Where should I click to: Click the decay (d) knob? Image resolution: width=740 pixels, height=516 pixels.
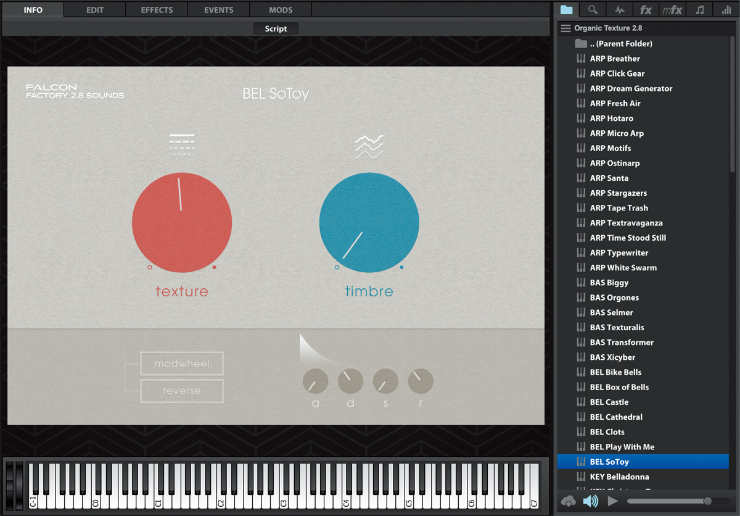point(350,381)
